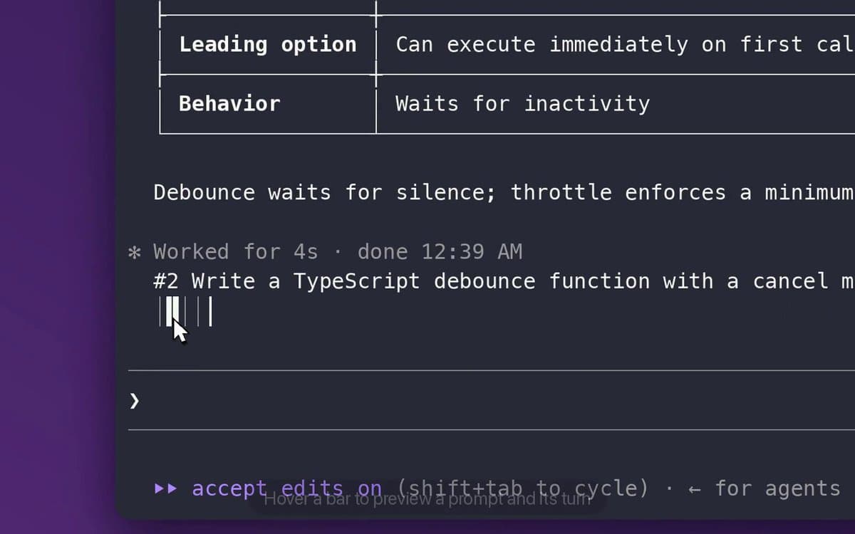Click the "accept edits on" mode label

286,488
